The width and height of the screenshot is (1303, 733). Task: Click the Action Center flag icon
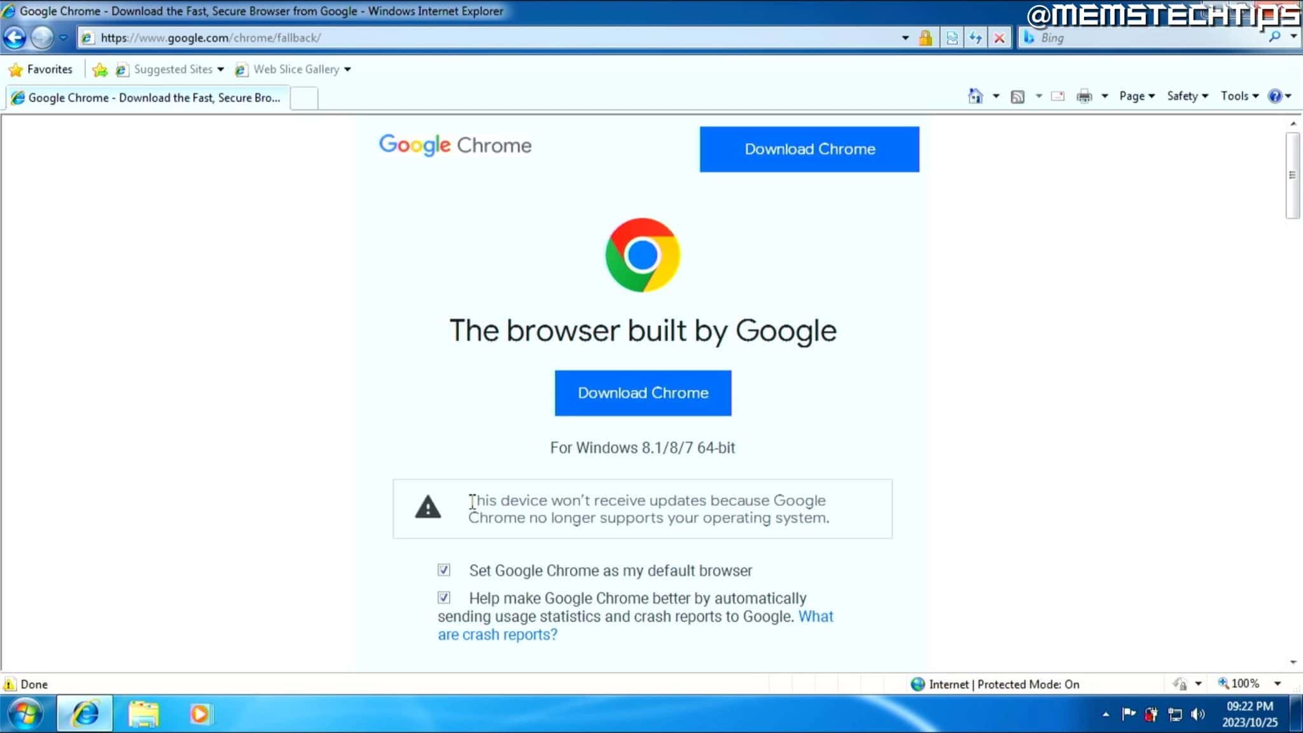coord(1129,714)
